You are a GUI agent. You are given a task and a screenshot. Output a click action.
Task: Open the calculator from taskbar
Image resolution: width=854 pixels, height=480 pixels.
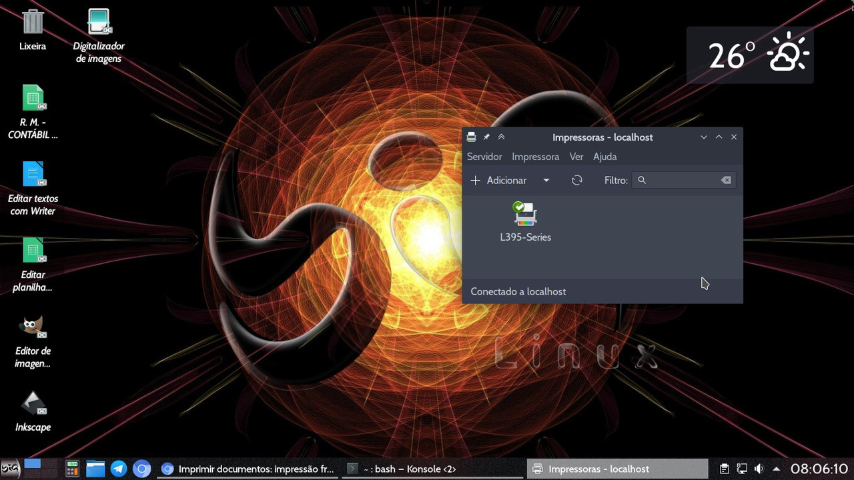click(x=72, y=469)
